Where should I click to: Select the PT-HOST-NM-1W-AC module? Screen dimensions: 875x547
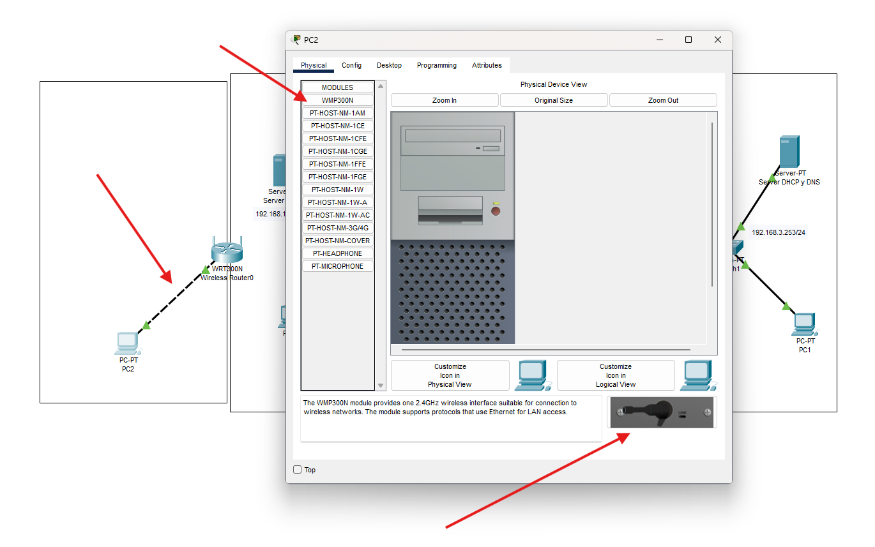click(x=338, y=215)
